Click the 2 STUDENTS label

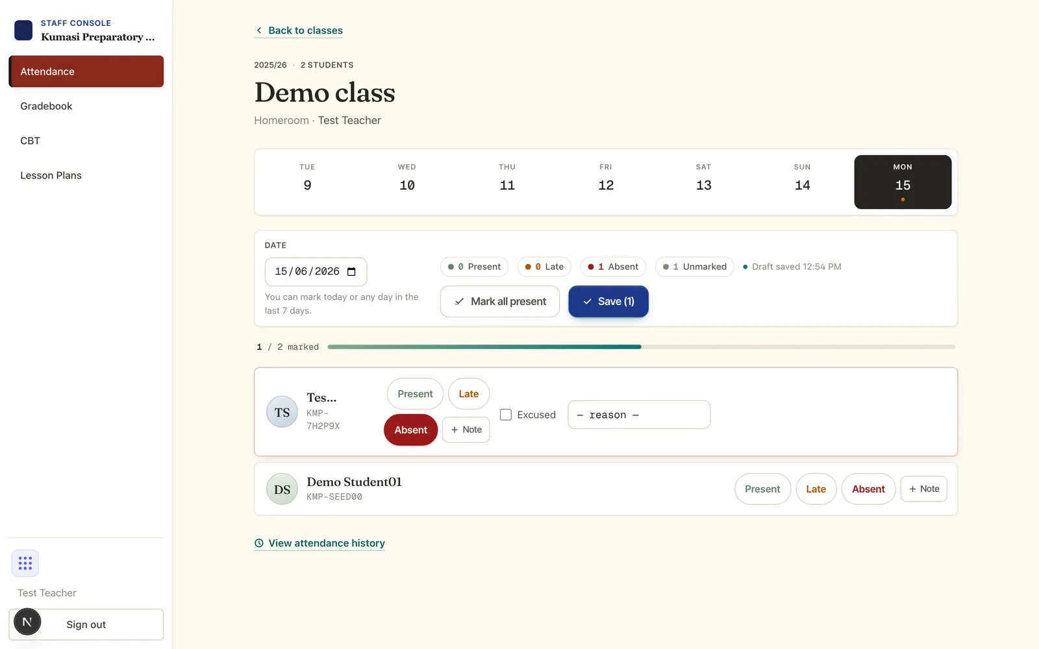pos(327,65)
